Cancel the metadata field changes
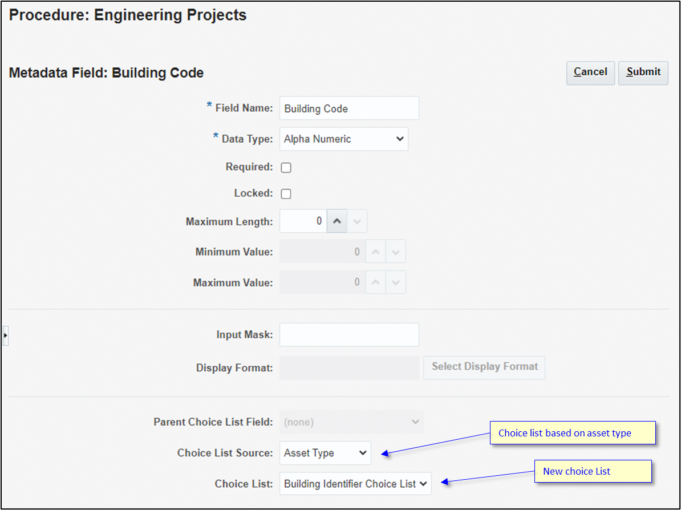Screen dimensions: 681x510 590,72
